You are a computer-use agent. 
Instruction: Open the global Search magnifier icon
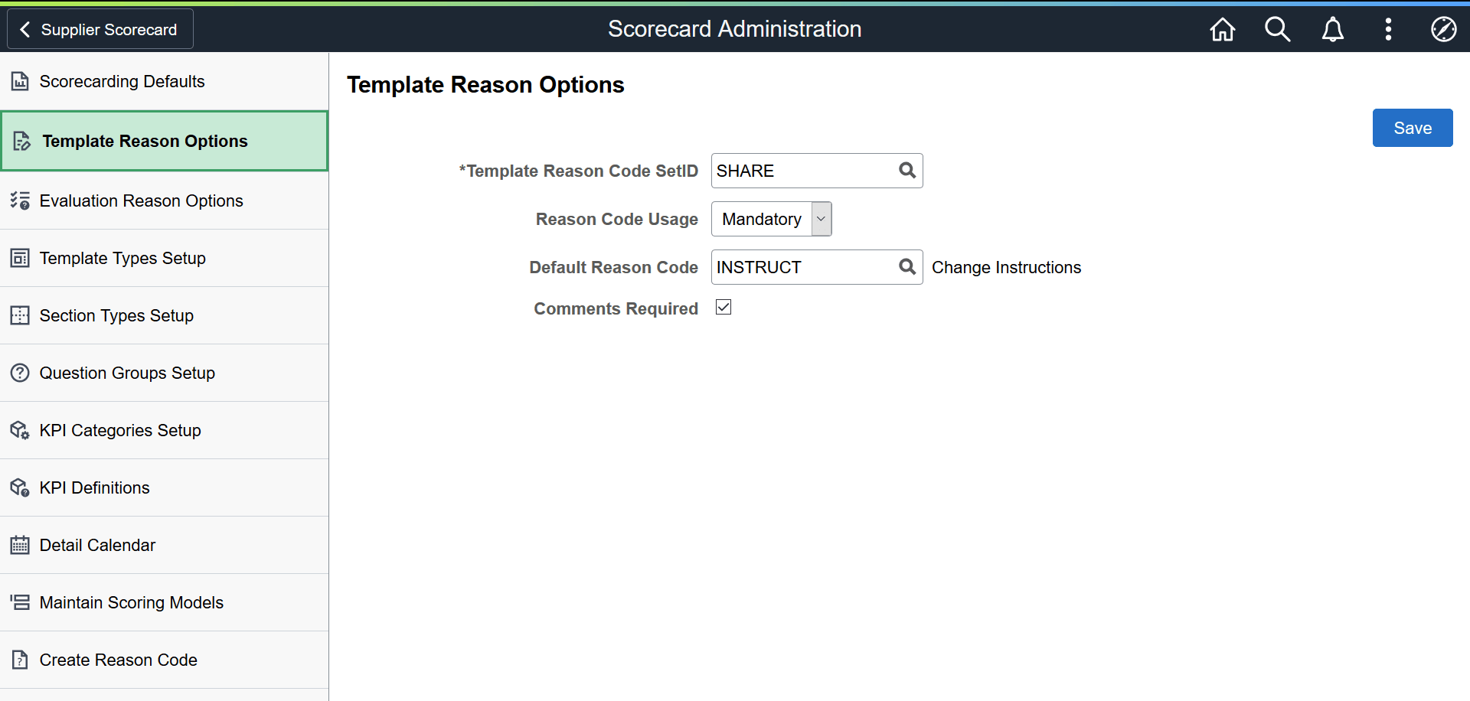pyautogui.click(x=1277, y=29)
